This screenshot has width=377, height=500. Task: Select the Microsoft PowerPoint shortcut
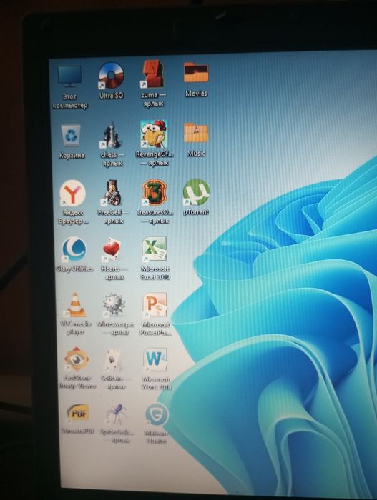[x=155, y=305]
